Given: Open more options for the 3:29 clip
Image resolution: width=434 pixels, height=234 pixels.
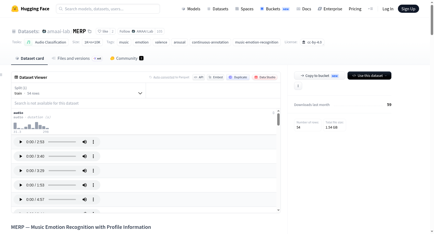Looking at the screenshot, I should 93,171.
